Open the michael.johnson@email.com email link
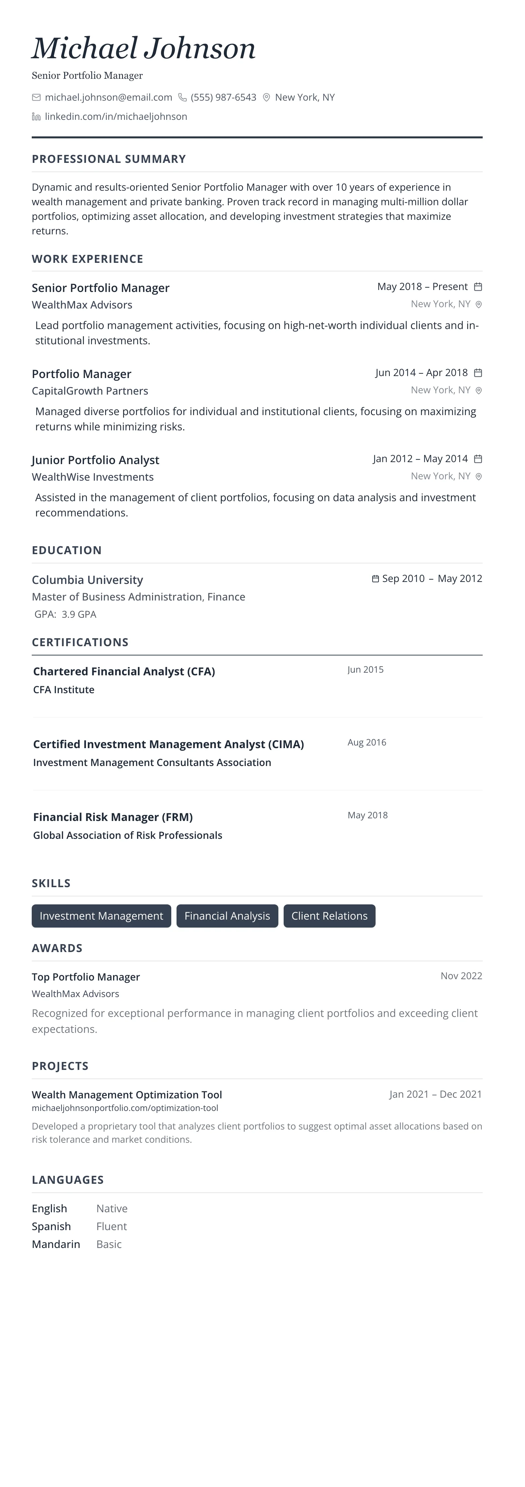 pyautogui.click(x=108, y=98)
